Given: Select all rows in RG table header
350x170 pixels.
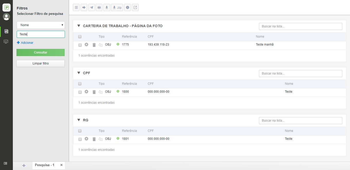Looking at the screenshot, I should tap(80, 131).
